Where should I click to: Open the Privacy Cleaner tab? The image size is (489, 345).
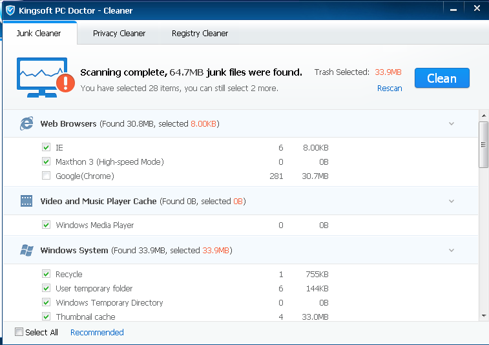[119, 34]
